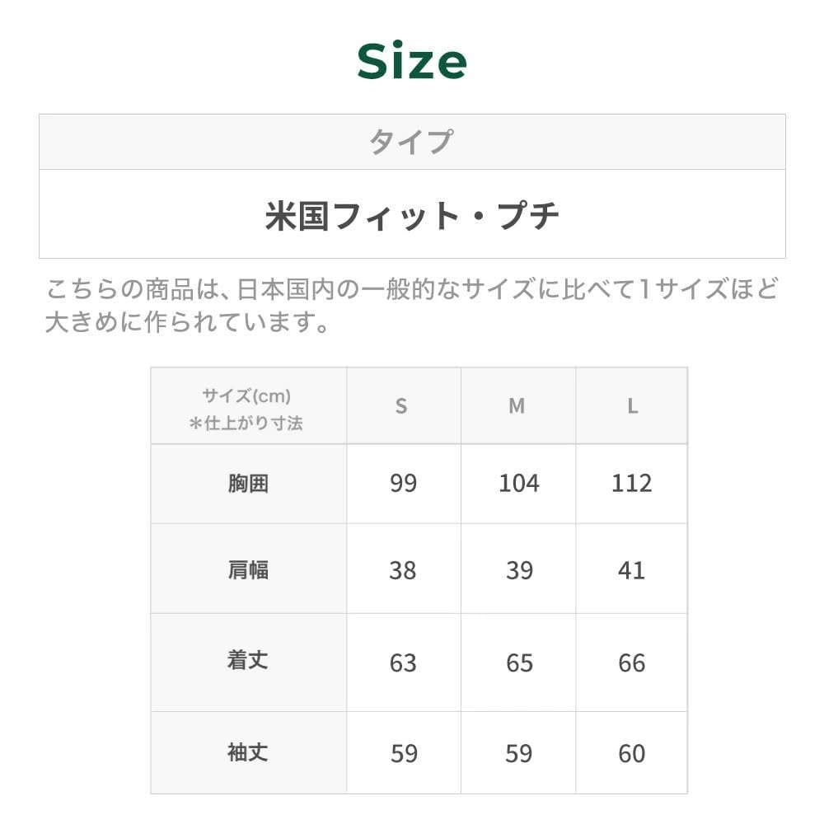Click the length value 63 for size S
This screenshot has height=824, width=824.
[x=403, y=663]
